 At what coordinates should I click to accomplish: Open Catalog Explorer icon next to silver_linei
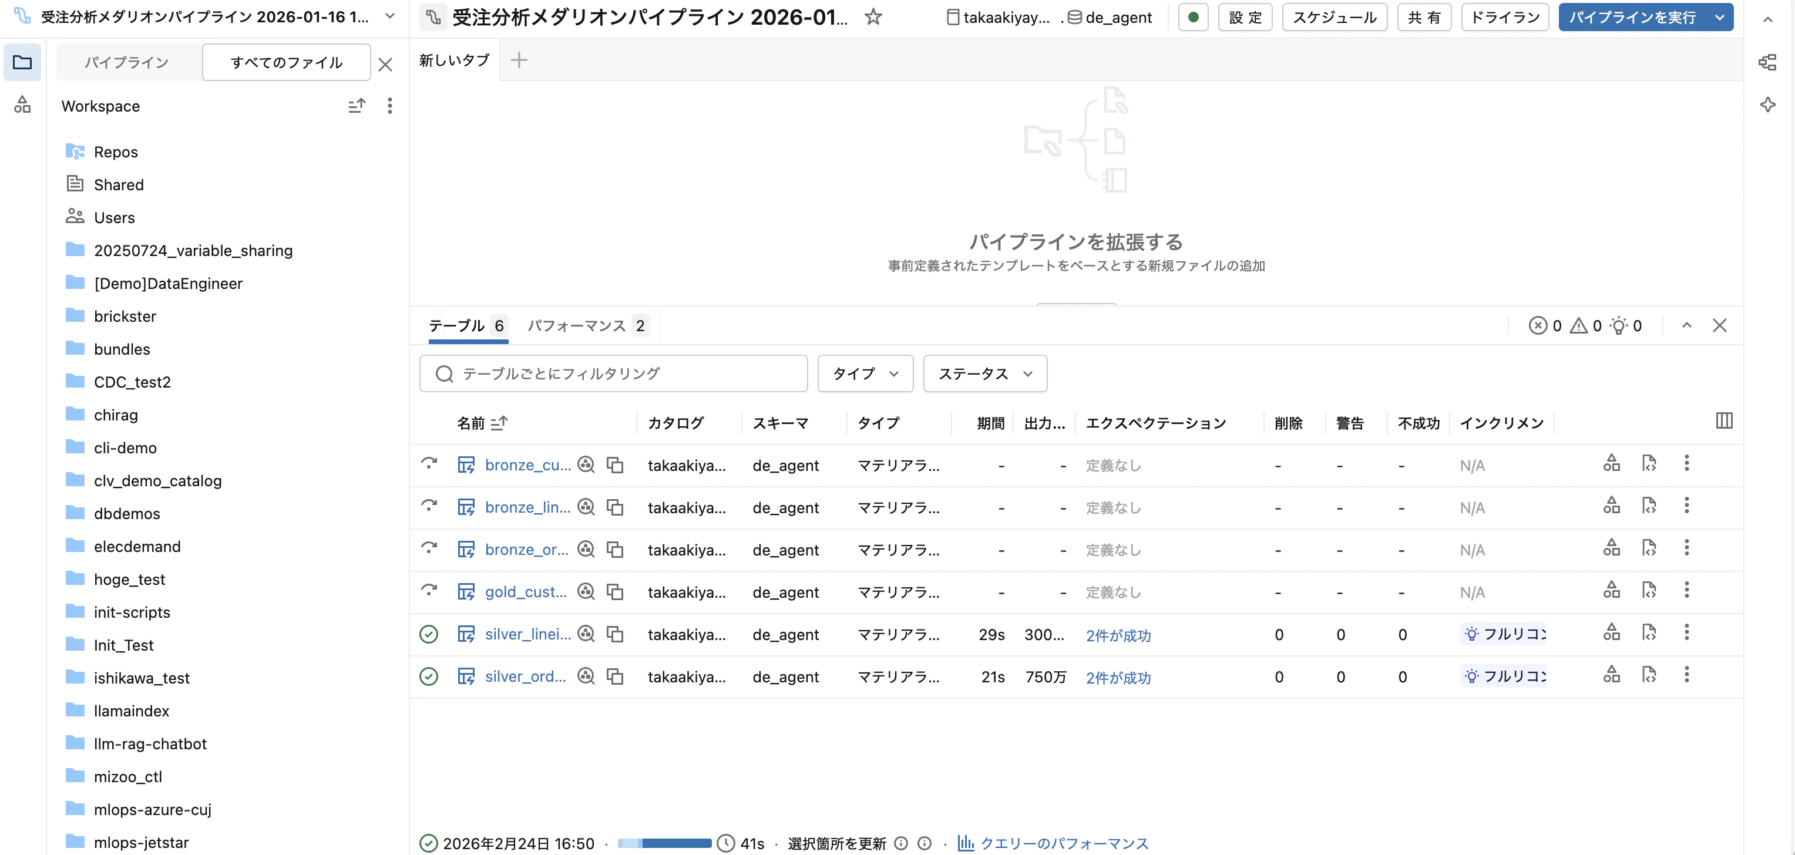coord(586,634)
